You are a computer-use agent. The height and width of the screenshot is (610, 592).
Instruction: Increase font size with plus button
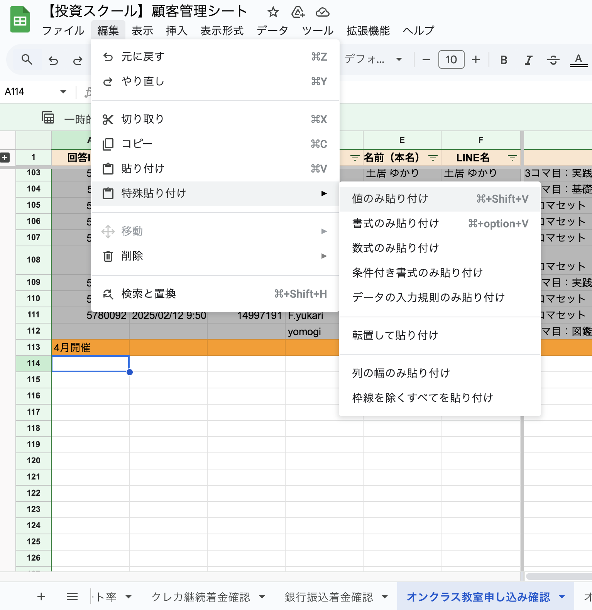point(476,60)
